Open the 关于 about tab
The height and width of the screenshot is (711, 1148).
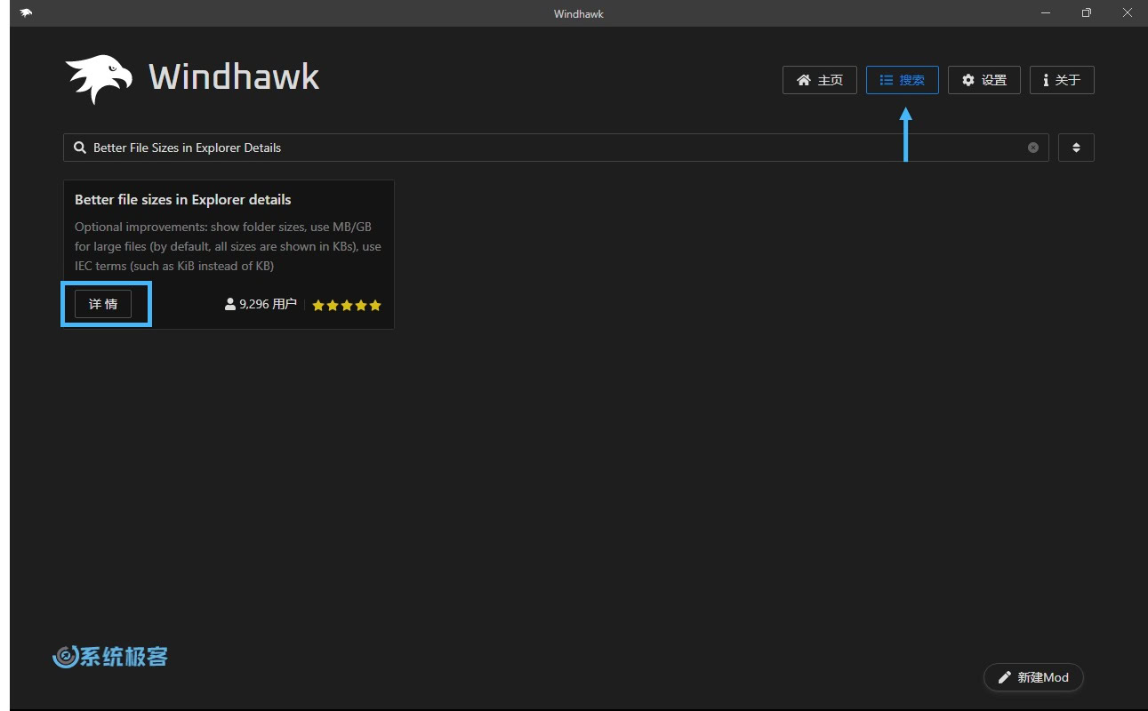tap(1062, 80)
